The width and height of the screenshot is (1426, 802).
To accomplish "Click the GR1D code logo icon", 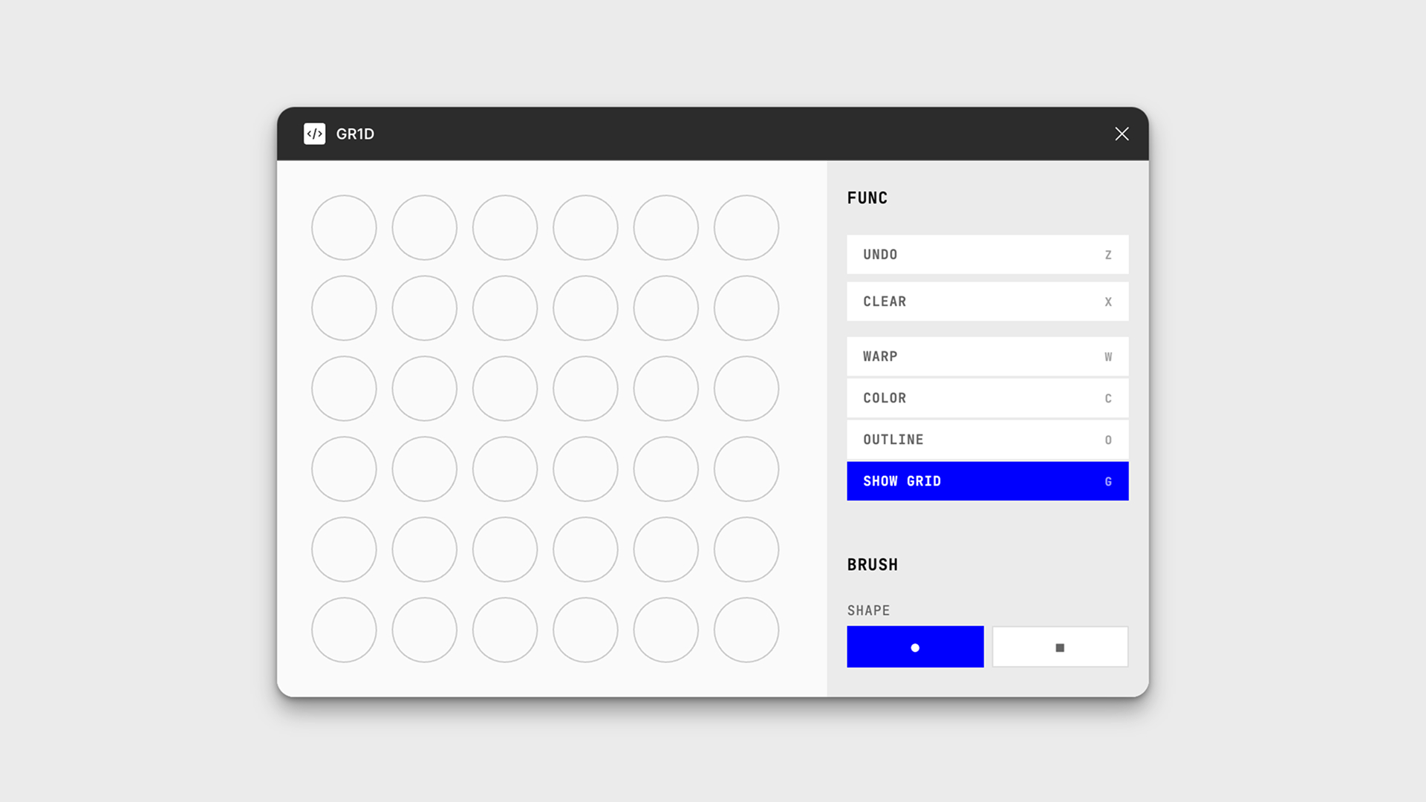I will 314,134.
